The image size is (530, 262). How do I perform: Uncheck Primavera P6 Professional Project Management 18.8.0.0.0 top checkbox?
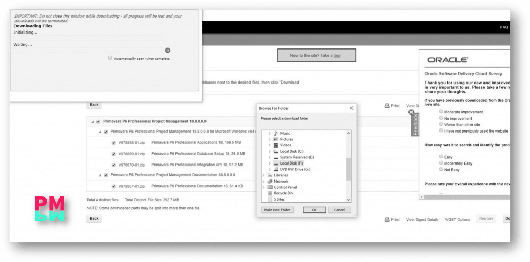[98, 122]
